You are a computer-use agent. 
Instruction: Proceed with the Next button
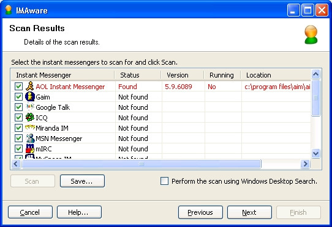click(x=249, y=212)
